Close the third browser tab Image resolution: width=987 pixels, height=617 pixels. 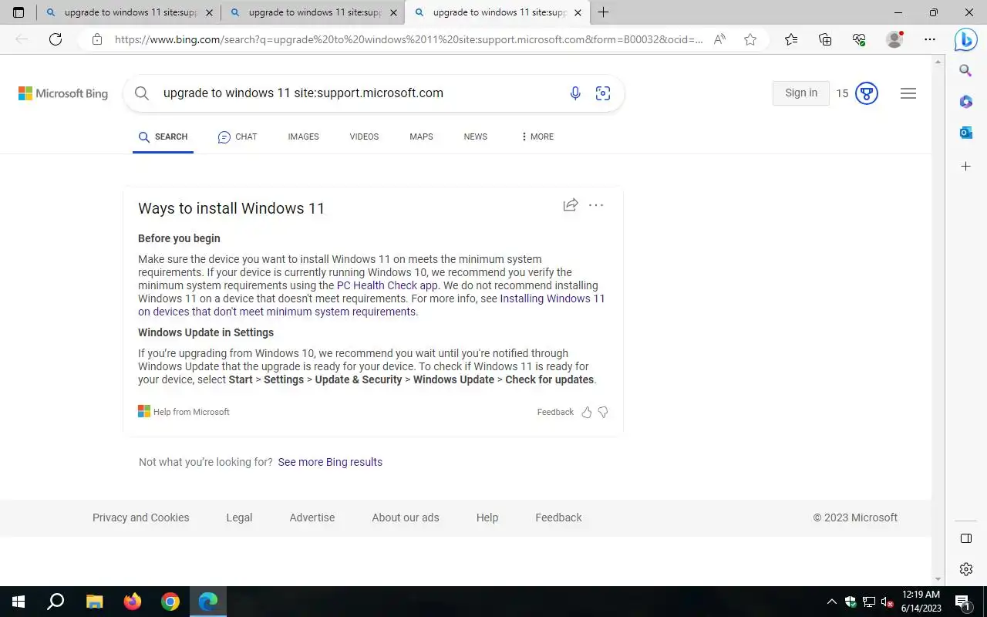tap(578, 12)
